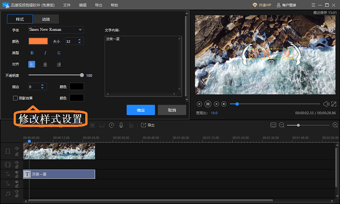
Task: Confirm with the 确定 button
Action: (141, 110)
